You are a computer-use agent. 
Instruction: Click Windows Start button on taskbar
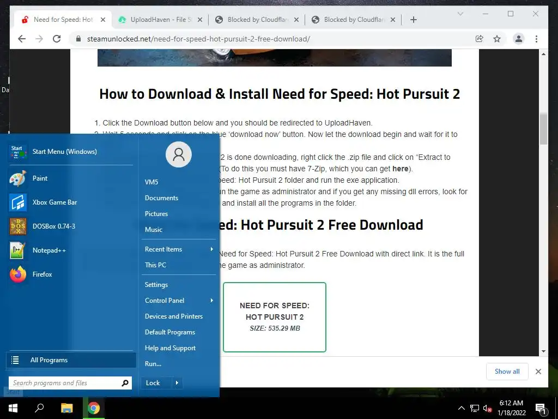pos(13,408)
